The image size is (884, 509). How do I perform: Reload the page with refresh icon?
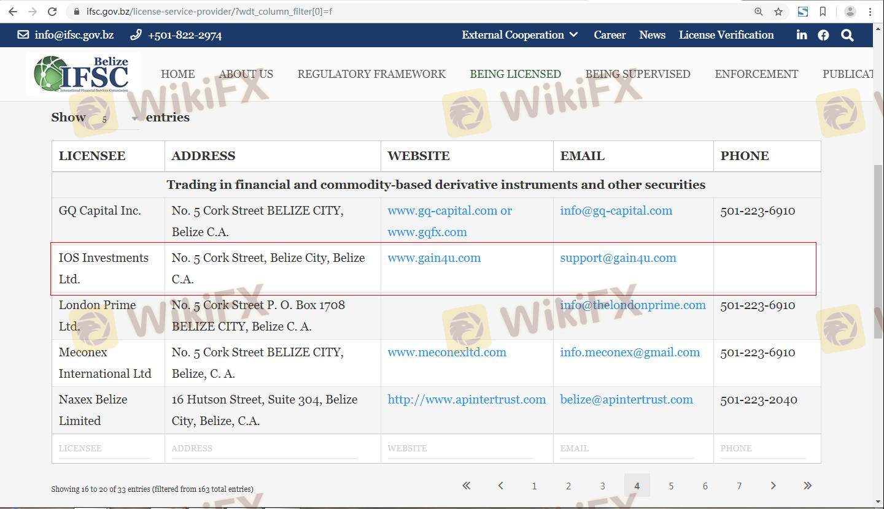[53, 12]
